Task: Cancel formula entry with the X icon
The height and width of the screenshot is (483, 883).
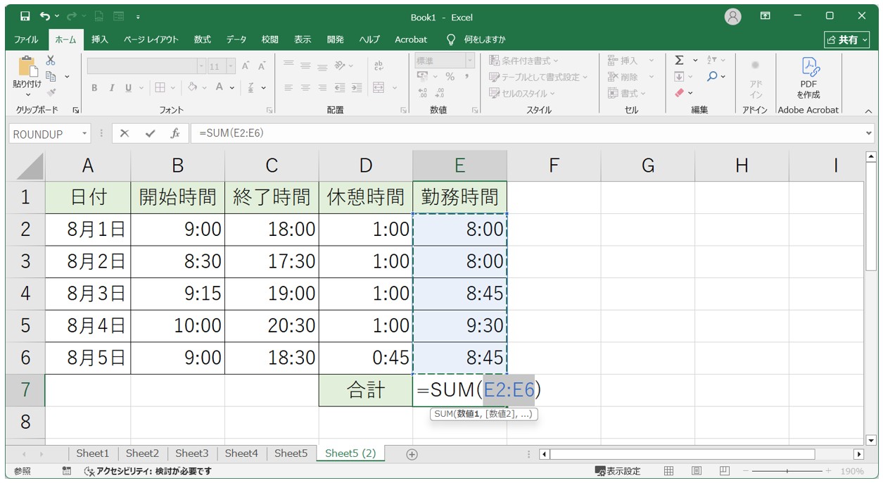Action: pos(125,133)
